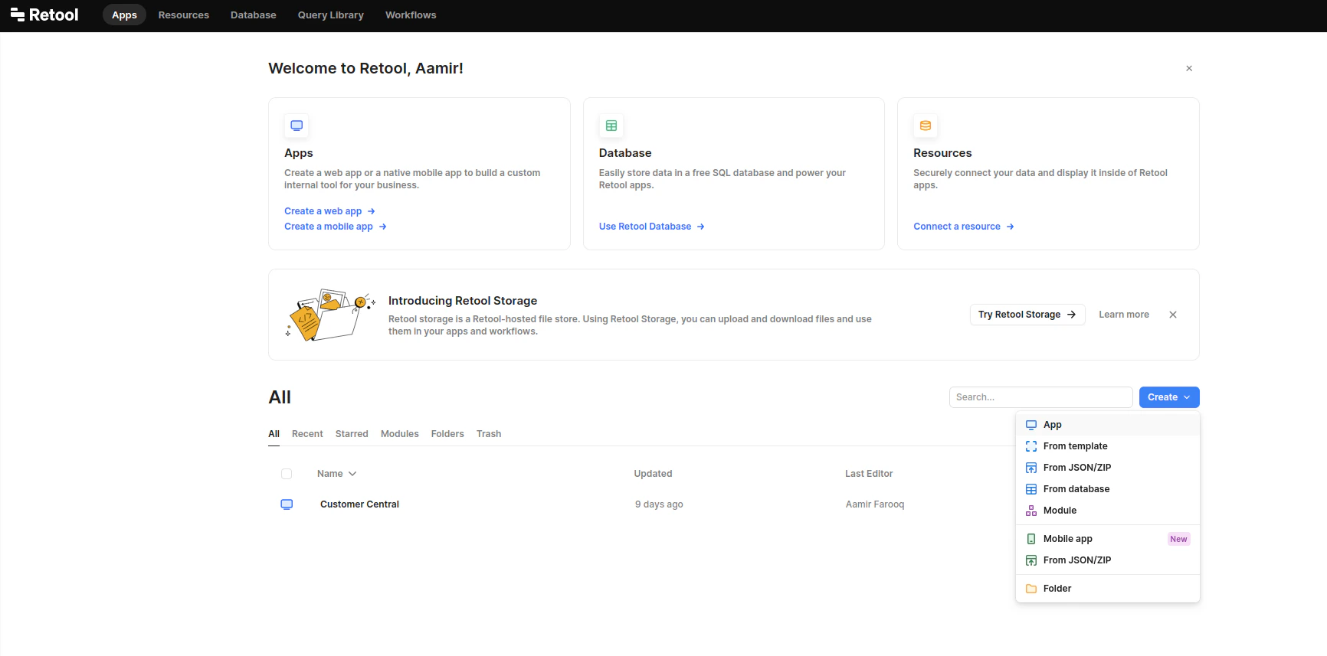The height and width of the screenshot is (656, 1327).
Task: Switch to the Modules tab
Action: 400,434
